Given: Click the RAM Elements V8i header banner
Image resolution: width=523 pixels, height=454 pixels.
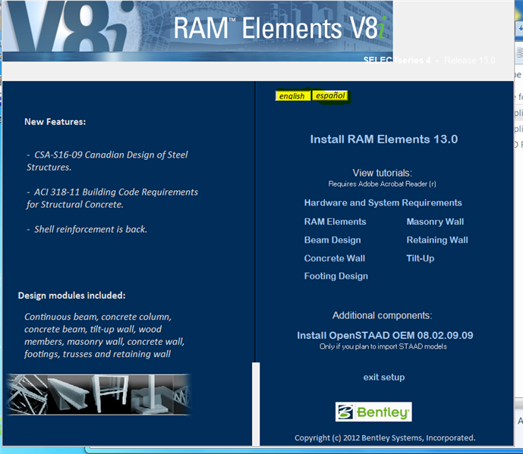Looking at the screenshot, I should coord(197,30).
